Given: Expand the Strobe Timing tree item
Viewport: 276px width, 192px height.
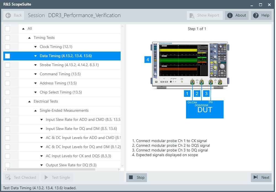Looking at the screenshot, I should point(35,65).
